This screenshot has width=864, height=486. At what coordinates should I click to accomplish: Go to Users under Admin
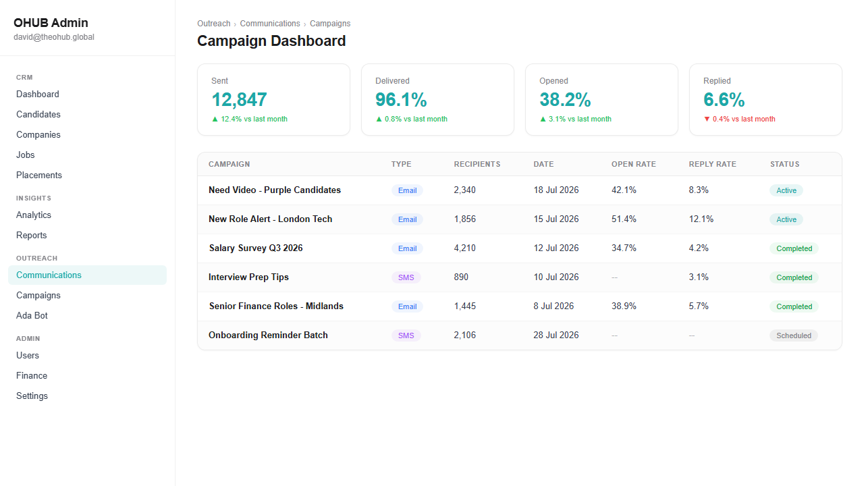coord(87,356)
